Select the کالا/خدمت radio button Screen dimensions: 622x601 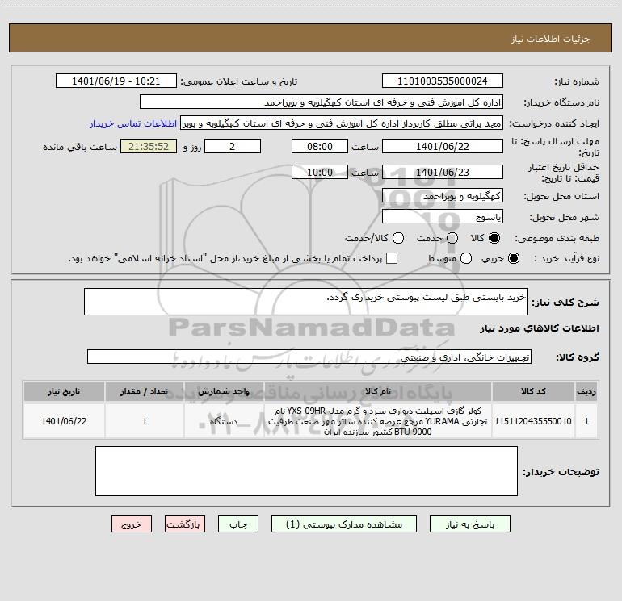pyautogui.click(x=398, y=238)
